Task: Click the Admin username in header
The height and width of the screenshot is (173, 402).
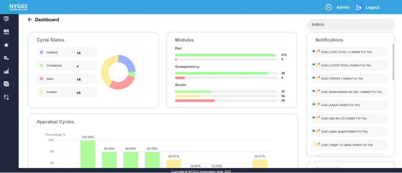Action: click(343, 7)
